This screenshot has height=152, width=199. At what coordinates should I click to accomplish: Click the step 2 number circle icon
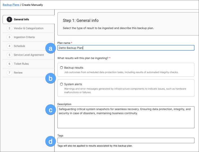(10, 28)
